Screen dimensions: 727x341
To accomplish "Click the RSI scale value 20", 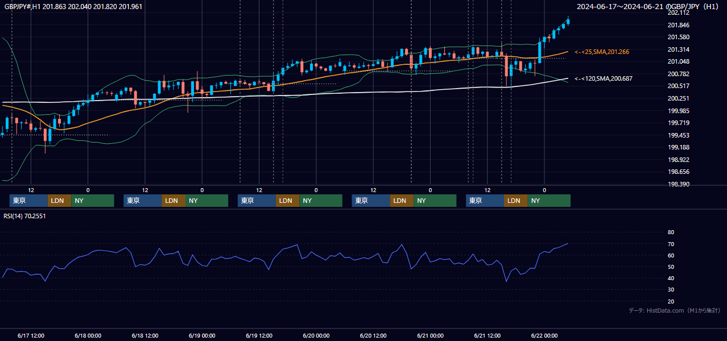I will (671, 301).
